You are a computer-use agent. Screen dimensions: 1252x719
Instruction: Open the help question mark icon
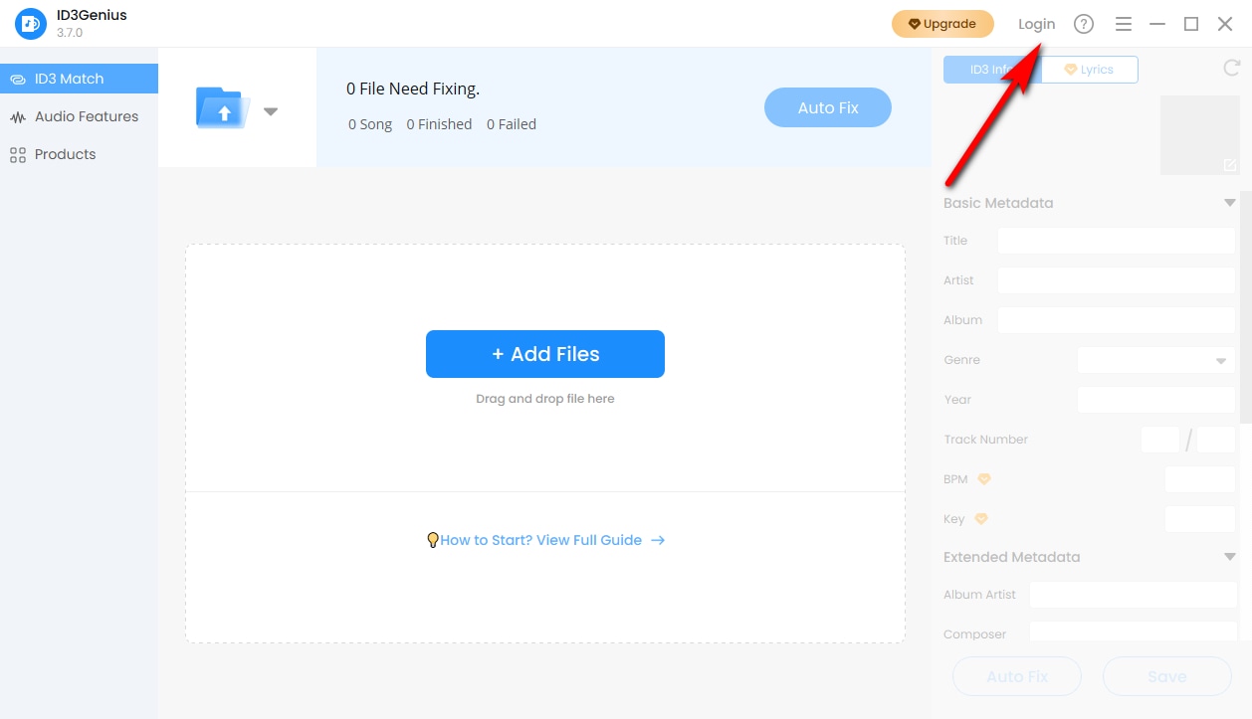(x=1084, y=24)
